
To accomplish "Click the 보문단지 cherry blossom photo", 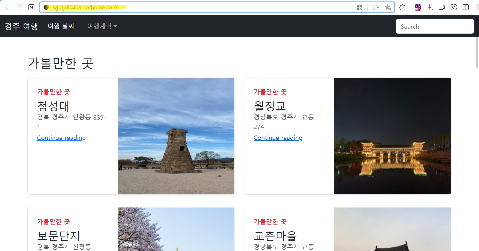I will 176,229.
